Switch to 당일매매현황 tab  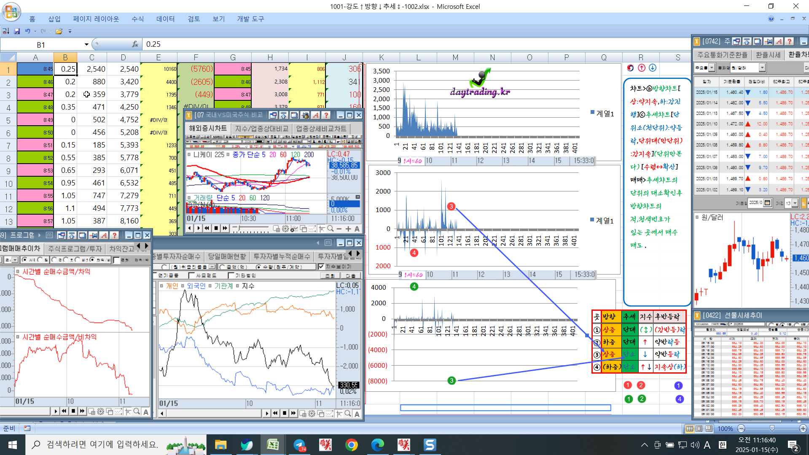coord(227,256)
